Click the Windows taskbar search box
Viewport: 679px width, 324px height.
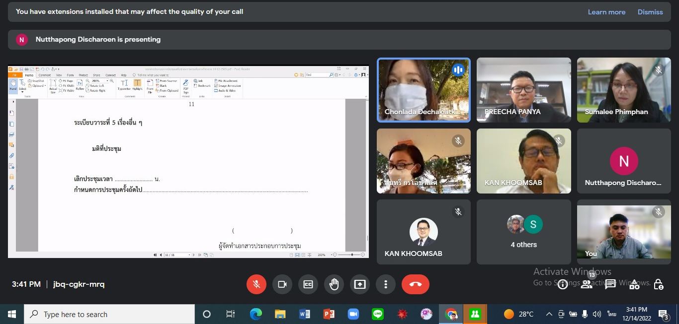[x=109, y=314]
